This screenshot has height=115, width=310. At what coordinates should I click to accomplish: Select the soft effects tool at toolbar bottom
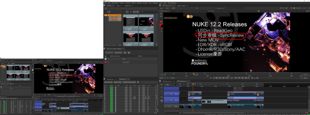(x=162, y=101)
